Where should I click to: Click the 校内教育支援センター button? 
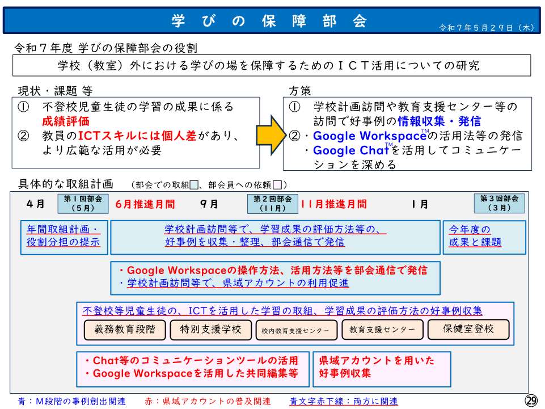(x=295, y=330)
